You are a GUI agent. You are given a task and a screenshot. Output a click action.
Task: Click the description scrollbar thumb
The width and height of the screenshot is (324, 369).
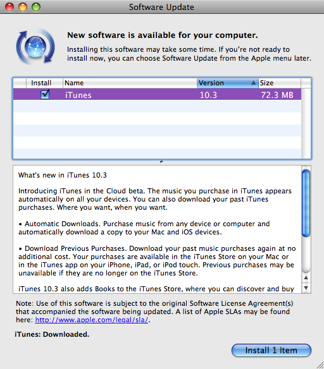coord(306,203)
